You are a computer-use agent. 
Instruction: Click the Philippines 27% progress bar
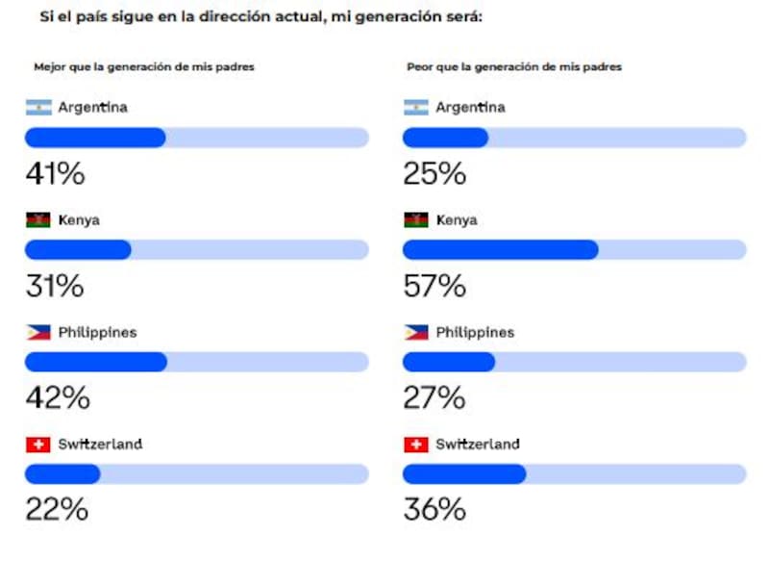[x=574, y=362]
